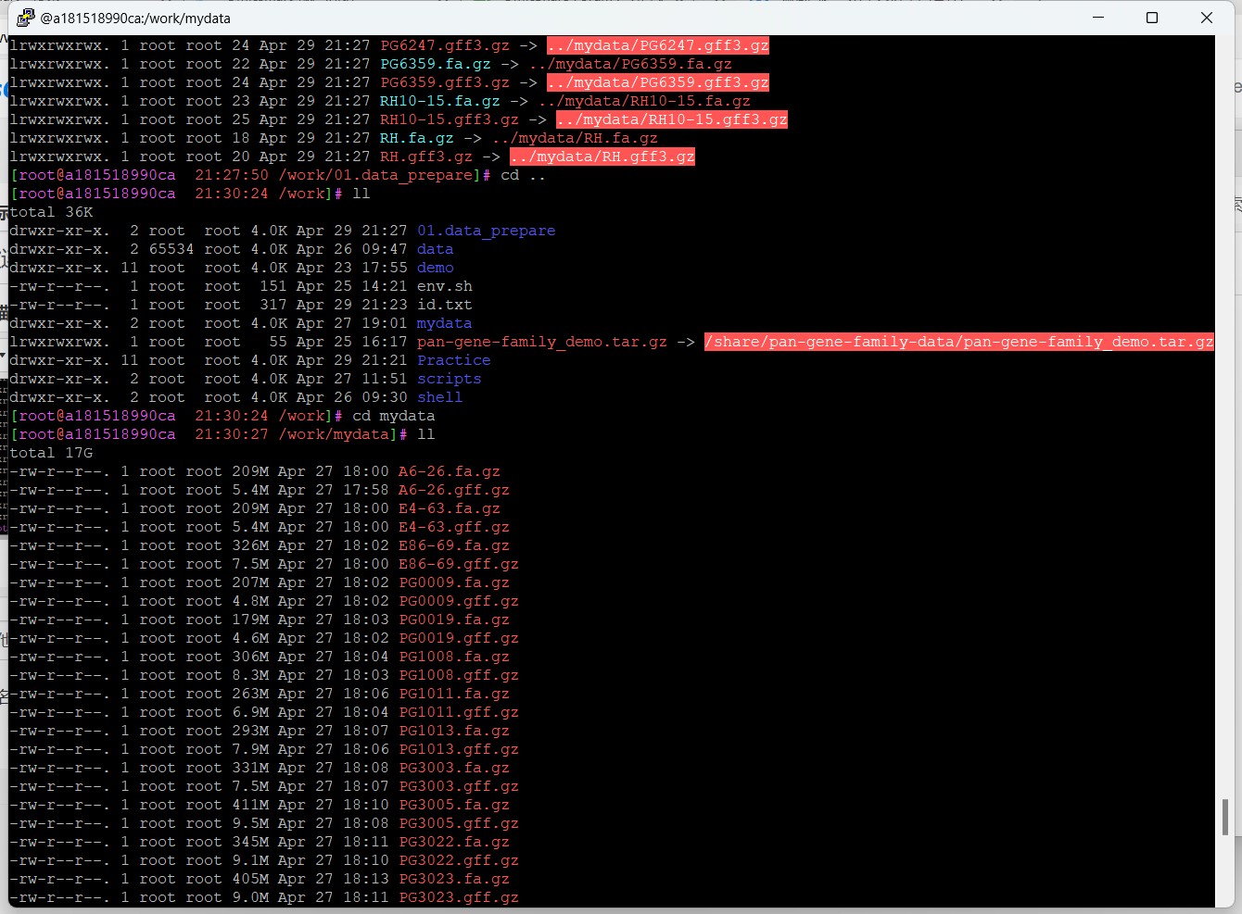Viewport: 1242px width, 914px height.
Task: Click file A6-26.gff.gz
Action: (453, 490)
